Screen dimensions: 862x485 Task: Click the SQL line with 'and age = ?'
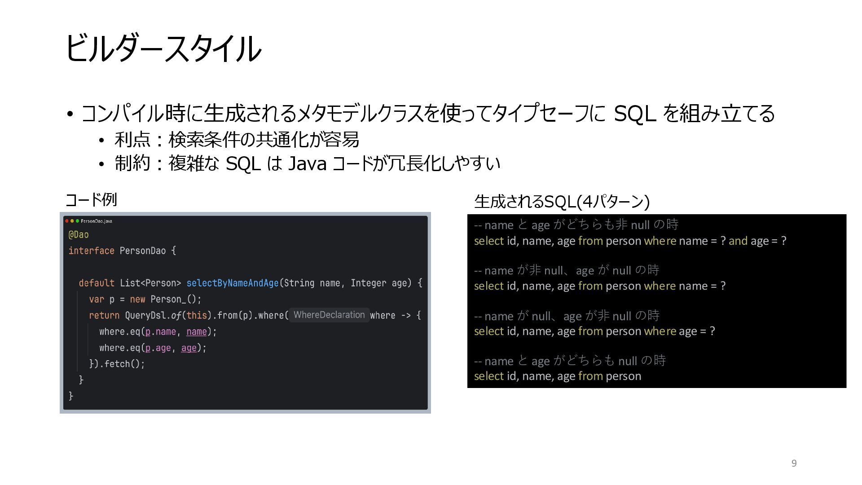click(x=630, y=241)
